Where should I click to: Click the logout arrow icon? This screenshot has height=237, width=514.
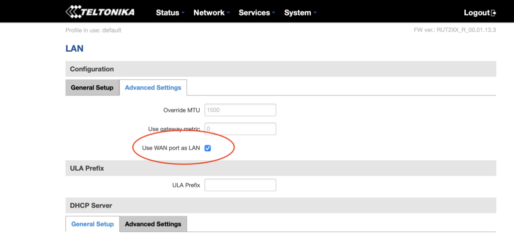[x=494, y=13]
